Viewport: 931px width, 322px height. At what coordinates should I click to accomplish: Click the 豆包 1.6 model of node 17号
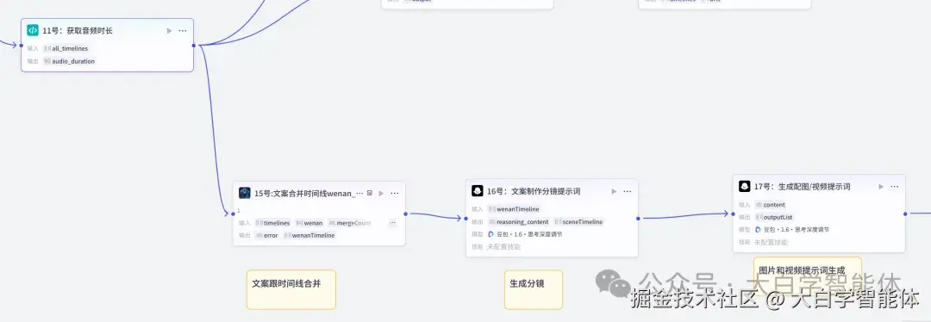[x=792, y=230]
